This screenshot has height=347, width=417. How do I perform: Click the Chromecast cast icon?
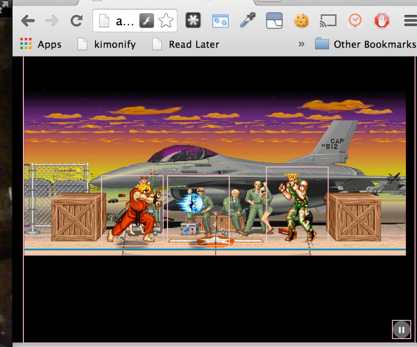point(328,21)
